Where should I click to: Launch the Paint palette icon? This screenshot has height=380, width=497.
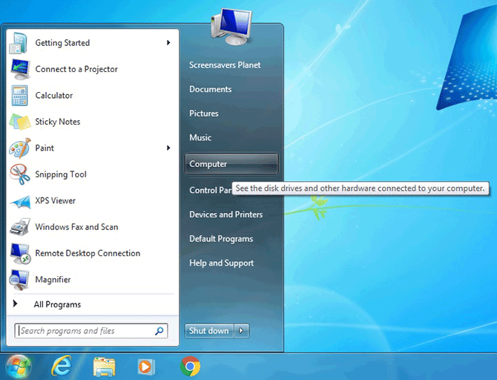pos(20,148)
